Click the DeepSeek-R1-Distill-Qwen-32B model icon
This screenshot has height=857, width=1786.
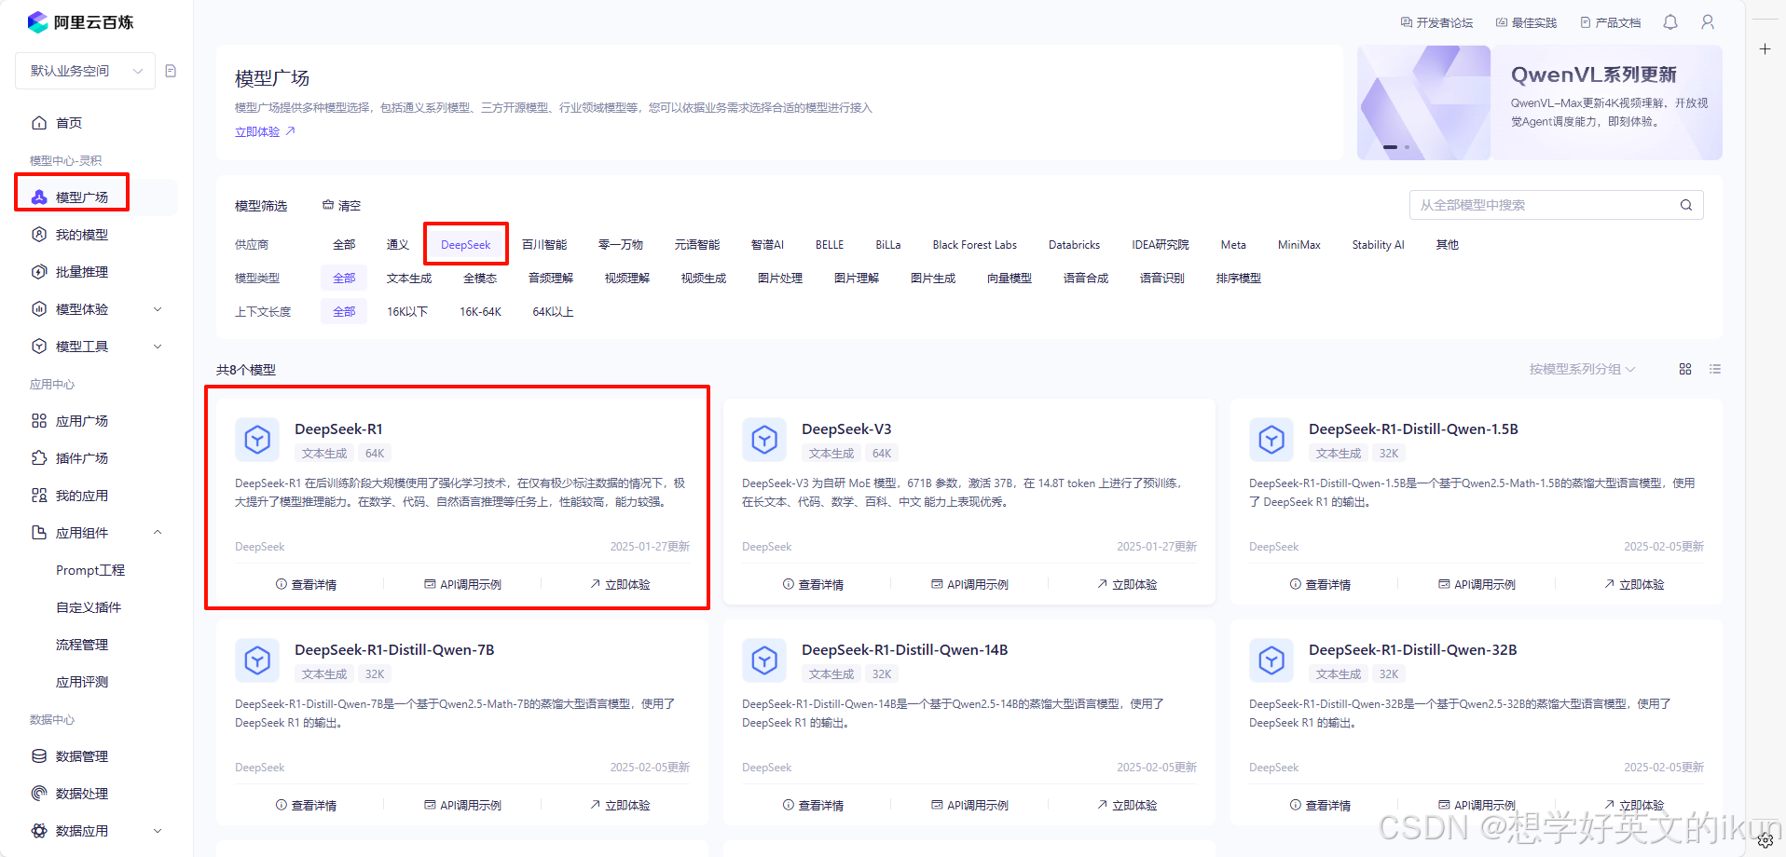[1271, 660]
